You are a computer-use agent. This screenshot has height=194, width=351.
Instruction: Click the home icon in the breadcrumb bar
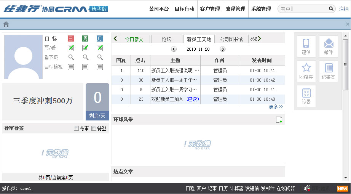[x=6, y=24]
